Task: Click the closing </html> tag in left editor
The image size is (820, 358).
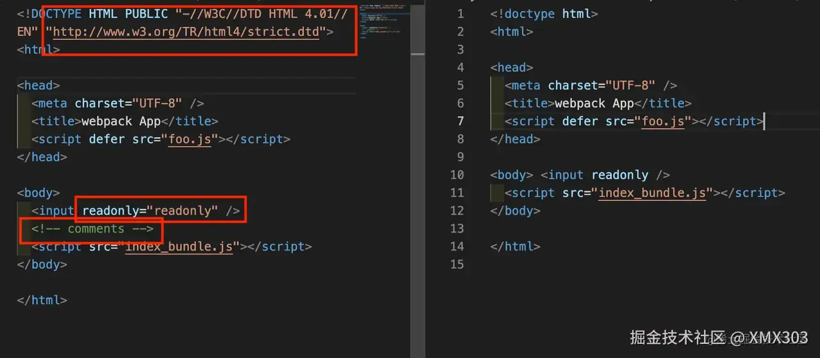Action: 42,300
